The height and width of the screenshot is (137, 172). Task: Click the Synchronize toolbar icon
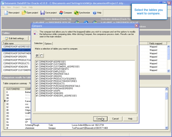click(76, 13)
